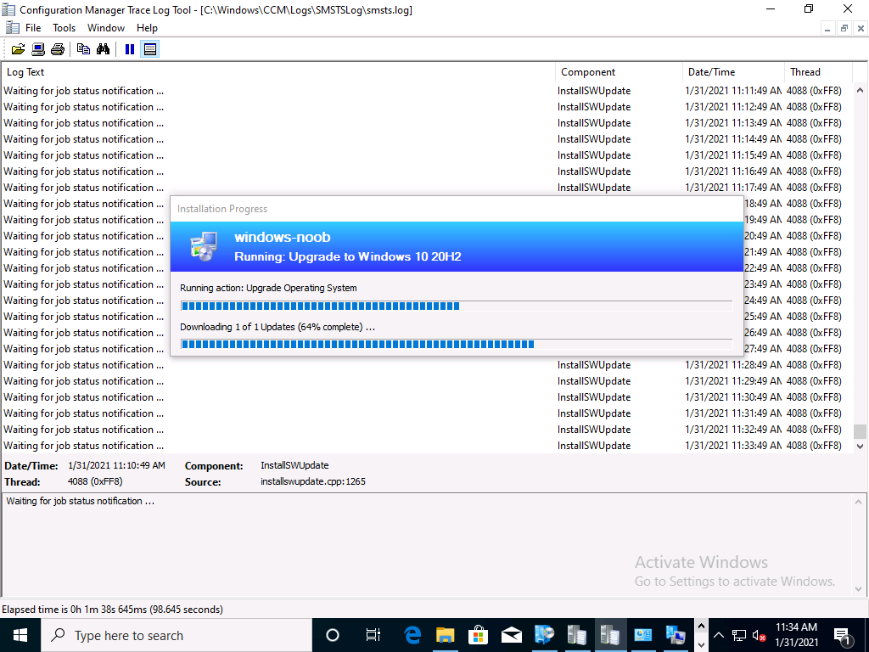The image size is (869, 652).
Task: Click thread 4088 (0xFF8) in the 11:32:49 row
Action: click(814, 429)
